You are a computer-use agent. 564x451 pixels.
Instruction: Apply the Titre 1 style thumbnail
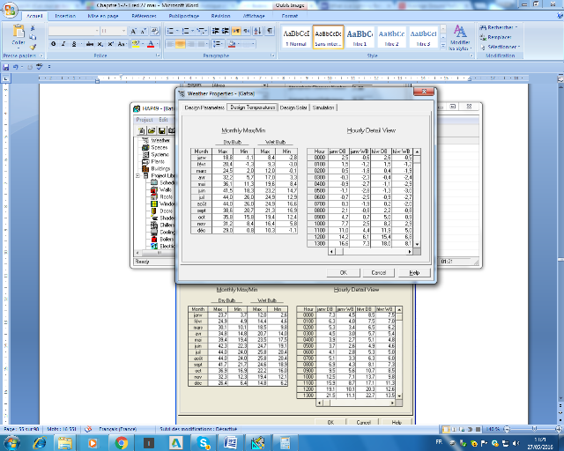pos(360,36)
